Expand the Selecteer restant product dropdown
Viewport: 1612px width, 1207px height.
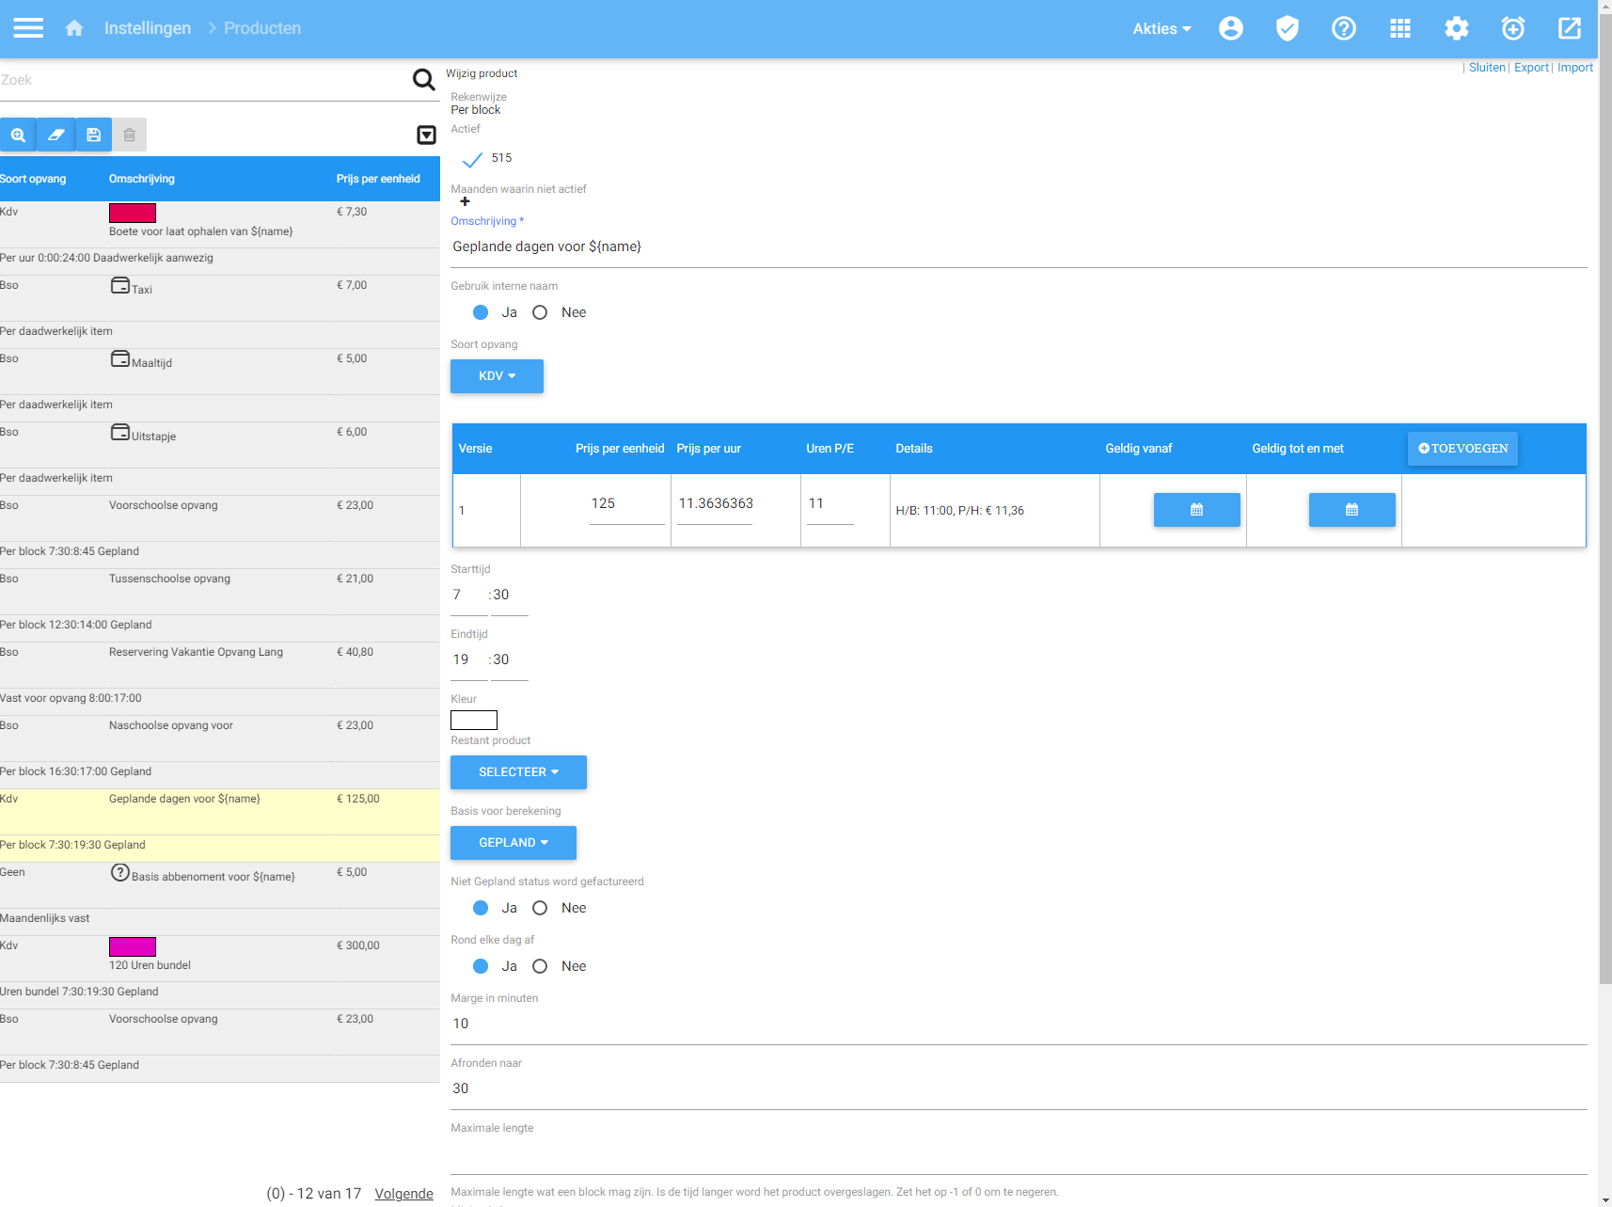pyautogui.click(x=518, y=772)
